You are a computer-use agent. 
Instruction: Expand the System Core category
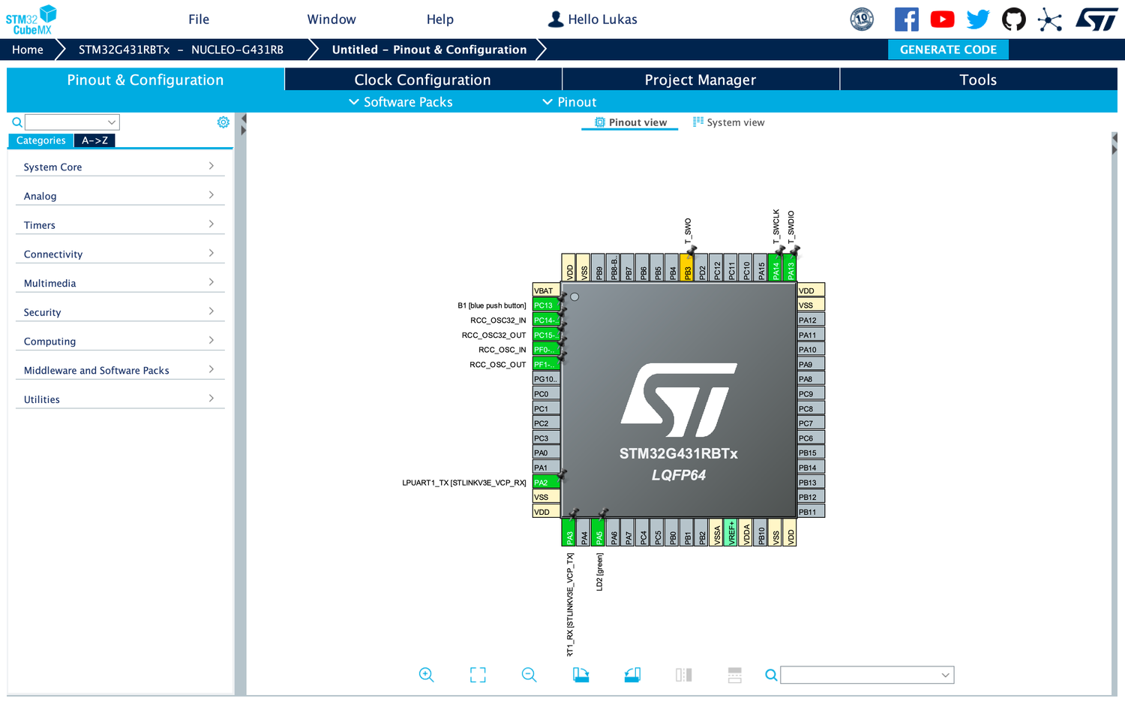pyautogui.click(x=120, y=167)
